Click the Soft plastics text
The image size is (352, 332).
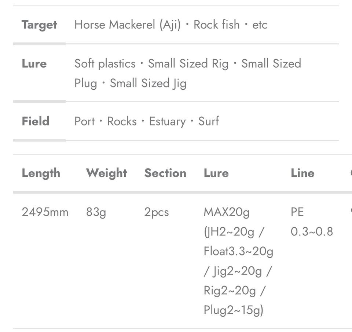click(105, 64)
